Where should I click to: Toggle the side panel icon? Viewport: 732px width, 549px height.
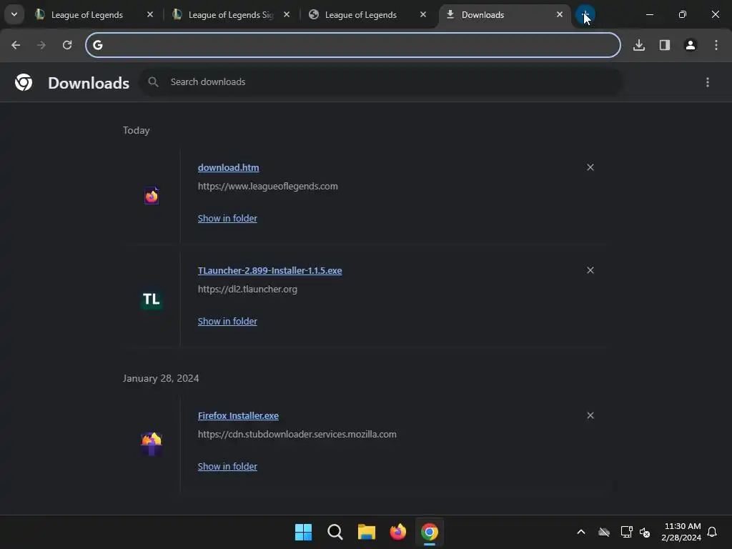pos(665,45)
